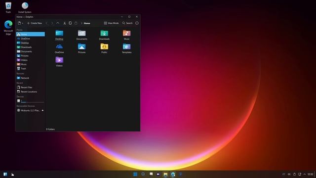Image resolution: width=316 pixels, height=178 pixels.
Task: Open Recent Locations in the sidebar
Action: click(31, 91)
